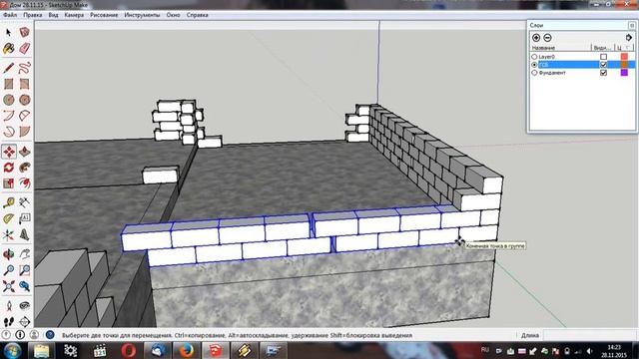
Task: Click radio button of highlighted layer
Action: click(534, 65)
